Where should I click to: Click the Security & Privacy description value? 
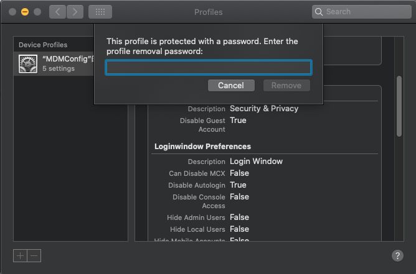[x=264, y=109]
